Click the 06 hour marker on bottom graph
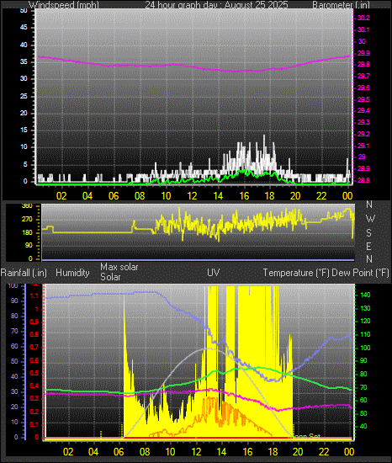392x463 pixels. (119, 452)
